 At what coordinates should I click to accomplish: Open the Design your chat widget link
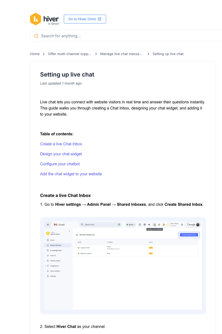pos(61,154)
